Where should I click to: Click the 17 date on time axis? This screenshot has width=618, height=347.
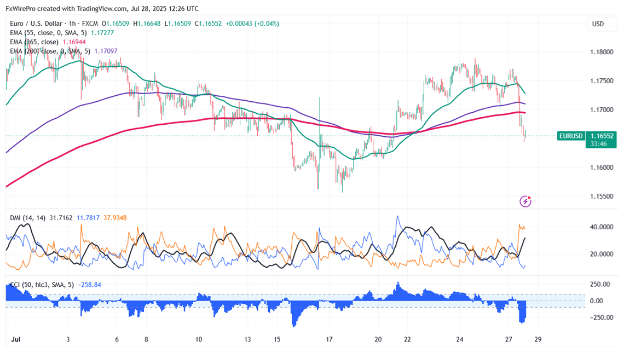click(x=329, y=339)
